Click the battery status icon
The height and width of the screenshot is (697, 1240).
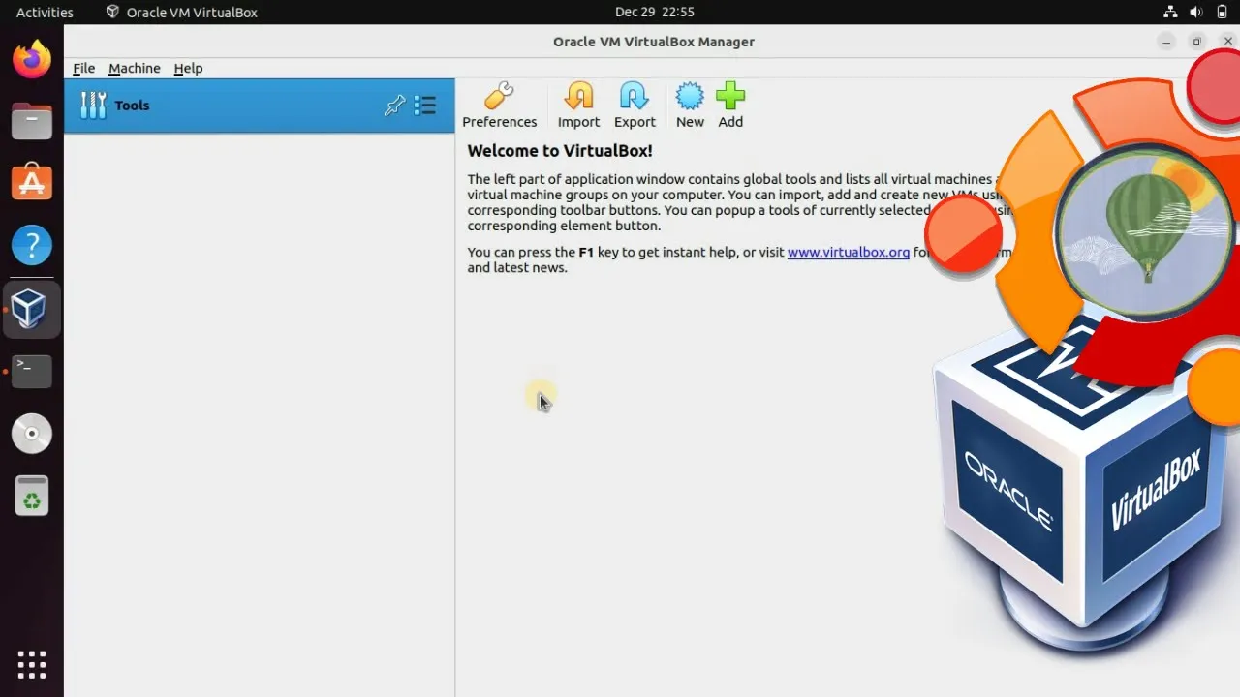pyautogui.click(x=1222, y=12)
